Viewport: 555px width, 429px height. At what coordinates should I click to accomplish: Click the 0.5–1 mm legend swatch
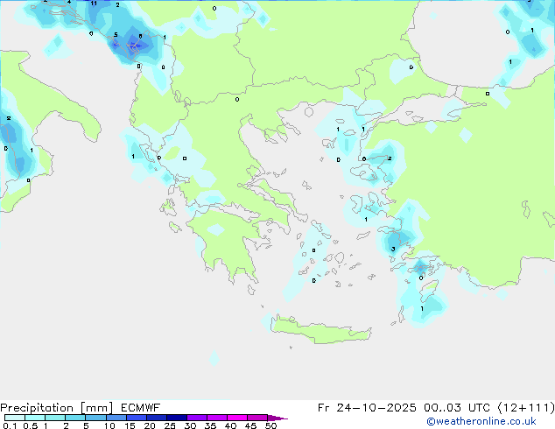click(x=35, y=418)
